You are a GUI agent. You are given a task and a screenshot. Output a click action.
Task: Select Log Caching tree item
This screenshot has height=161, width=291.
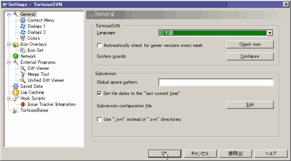click(x=32, y=92)
